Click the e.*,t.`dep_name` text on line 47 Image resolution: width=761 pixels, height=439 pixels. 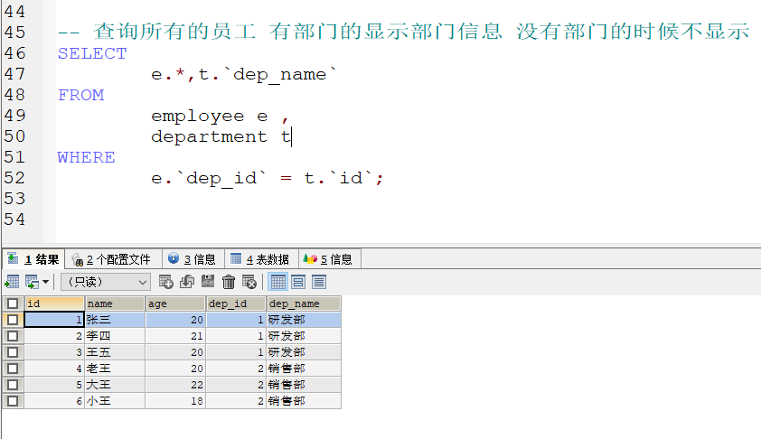point(244,74)
